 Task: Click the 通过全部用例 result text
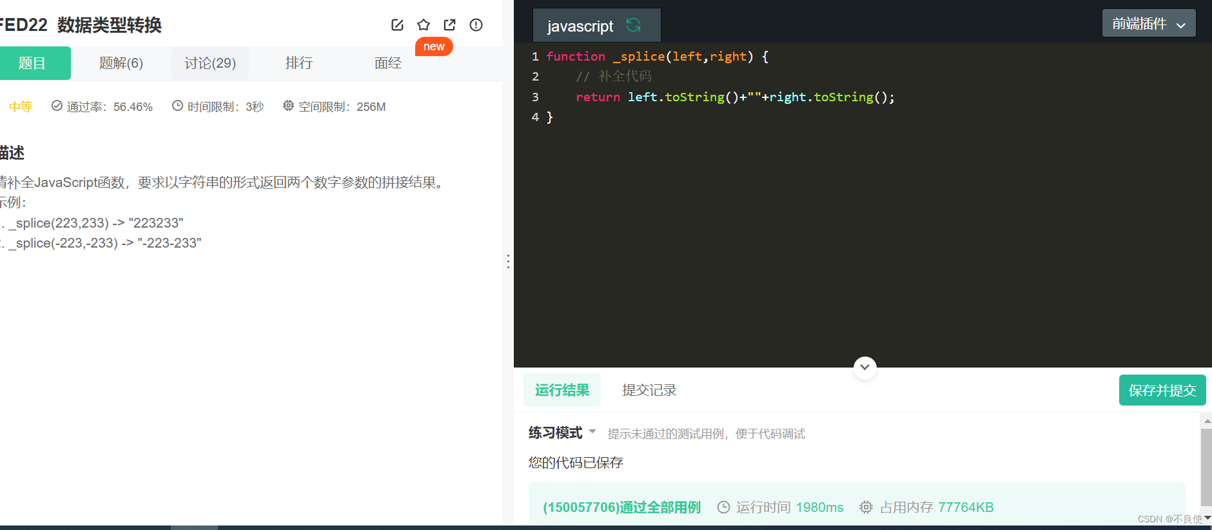pos(621,507)
